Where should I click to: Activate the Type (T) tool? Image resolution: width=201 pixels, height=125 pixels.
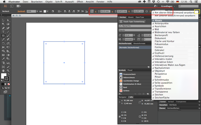point(3,32)
